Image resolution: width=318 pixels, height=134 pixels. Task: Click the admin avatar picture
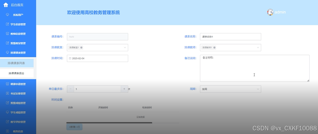pyautogui.click(x=270, y=12)
